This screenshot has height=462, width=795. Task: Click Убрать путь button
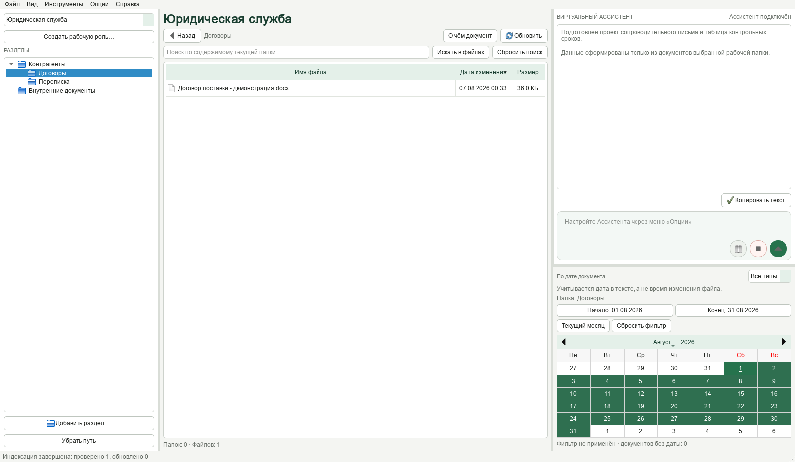(79, 441)
